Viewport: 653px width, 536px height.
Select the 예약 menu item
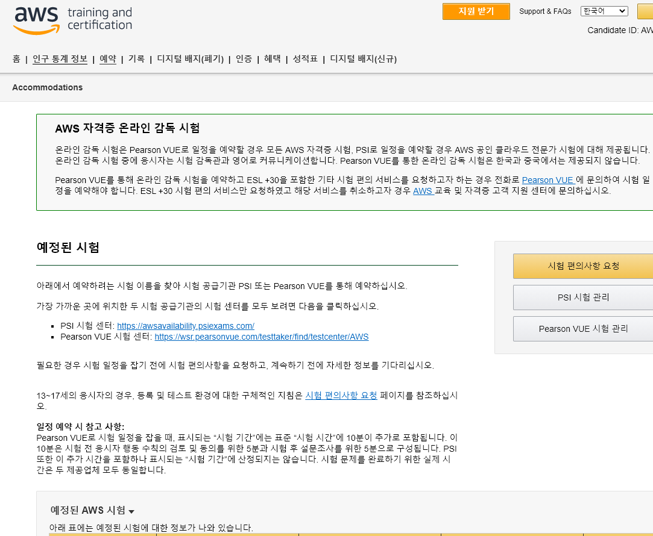click(108, 59)
